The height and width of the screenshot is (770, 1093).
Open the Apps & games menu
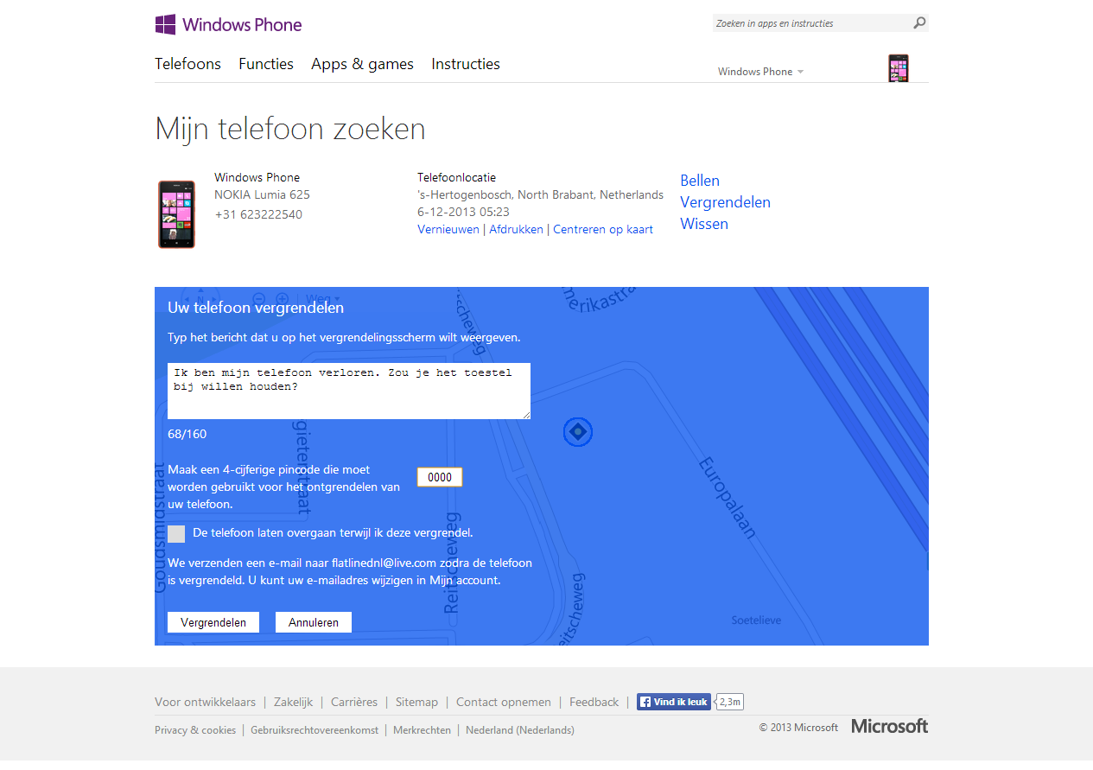(362, 64)
